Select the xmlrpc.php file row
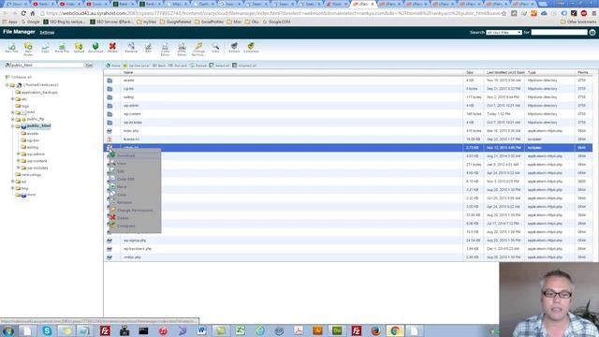599x337 pixels. [x=347, y=257]
